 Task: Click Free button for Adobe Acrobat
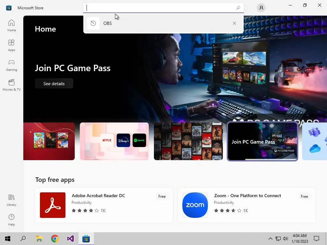point(162,197)
